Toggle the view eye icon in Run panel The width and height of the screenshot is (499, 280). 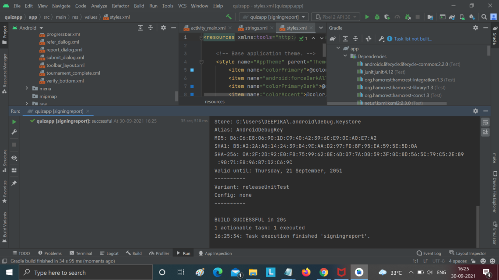click(x=14, y=158)
